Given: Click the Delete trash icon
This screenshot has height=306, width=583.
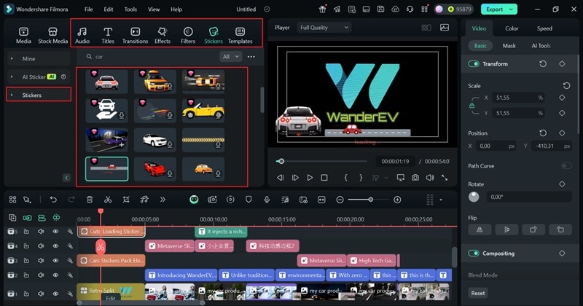Looking at the screenshot, I should tap(90, 200).
